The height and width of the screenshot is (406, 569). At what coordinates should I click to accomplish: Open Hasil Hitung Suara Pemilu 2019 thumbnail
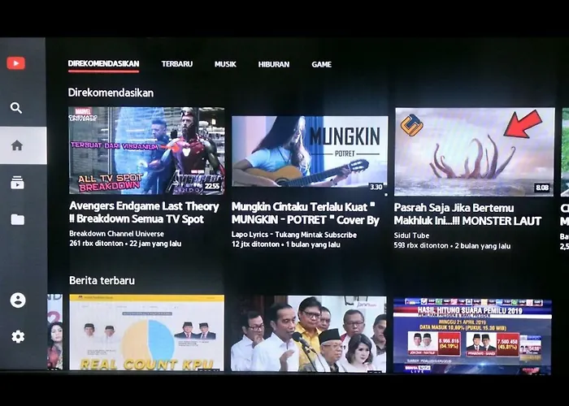[472, 336]
